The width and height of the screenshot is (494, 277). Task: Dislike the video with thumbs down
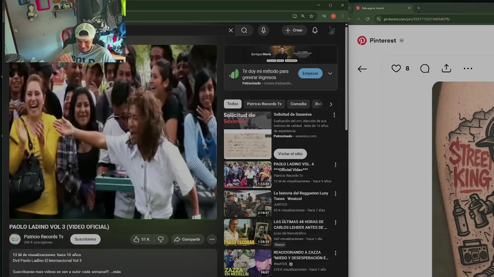tap(161, 239)
